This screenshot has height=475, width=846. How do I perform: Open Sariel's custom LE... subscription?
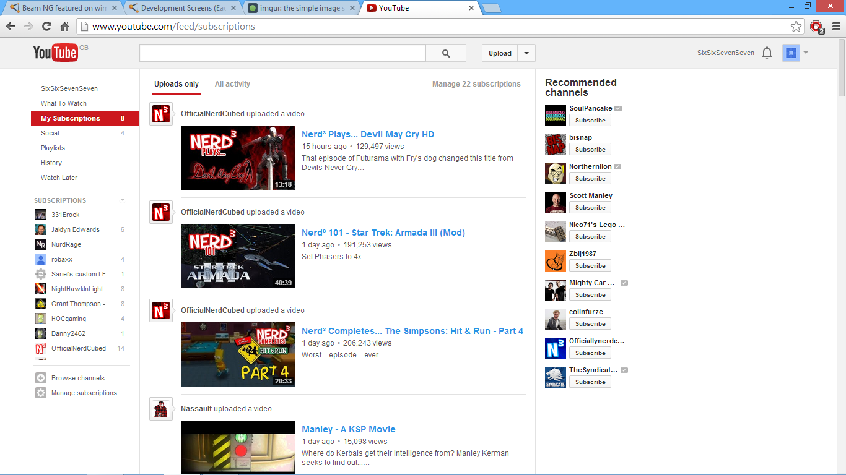[81, 274]
